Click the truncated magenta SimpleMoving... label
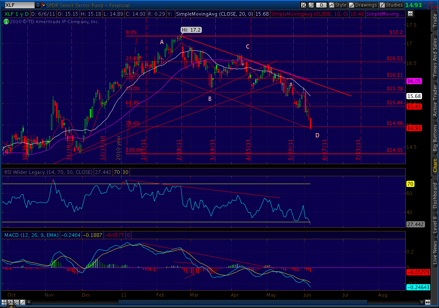Image resolution: width=439 pixels, height=308 pixels. point(385,14)
